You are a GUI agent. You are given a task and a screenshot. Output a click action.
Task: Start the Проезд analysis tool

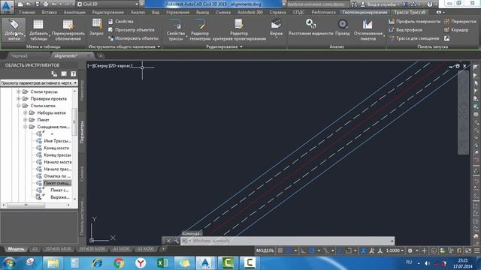click(343, 28)
